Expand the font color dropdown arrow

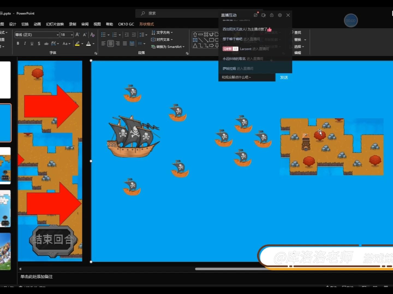click(94, 43)
